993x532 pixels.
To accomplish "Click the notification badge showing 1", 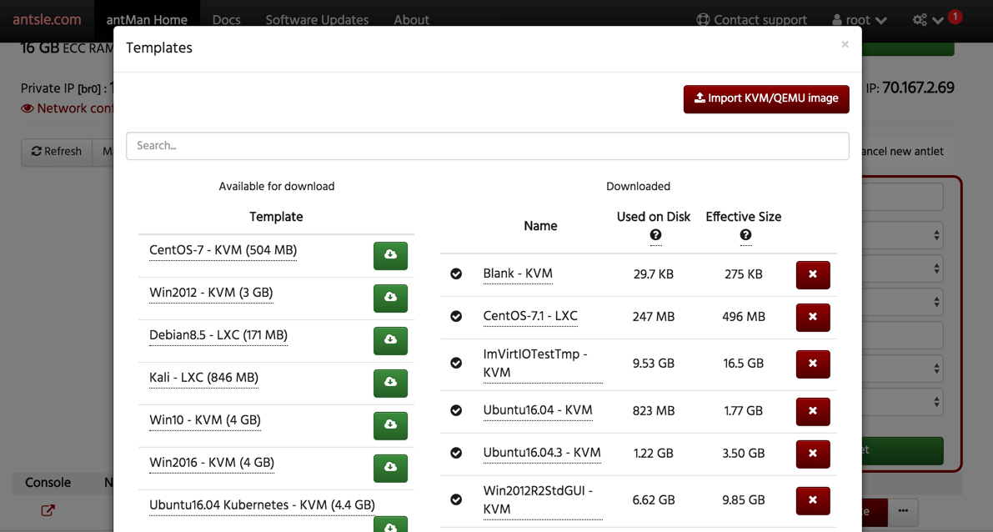I will [x=955, y=18].
